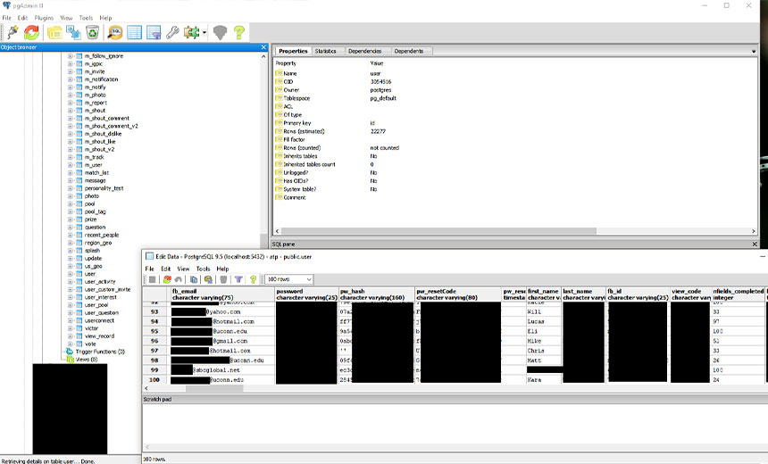The width and height of the screenshot is (768, 464).
Task: Click Help question mark in Edit Data toolbar
Action: 254,279
